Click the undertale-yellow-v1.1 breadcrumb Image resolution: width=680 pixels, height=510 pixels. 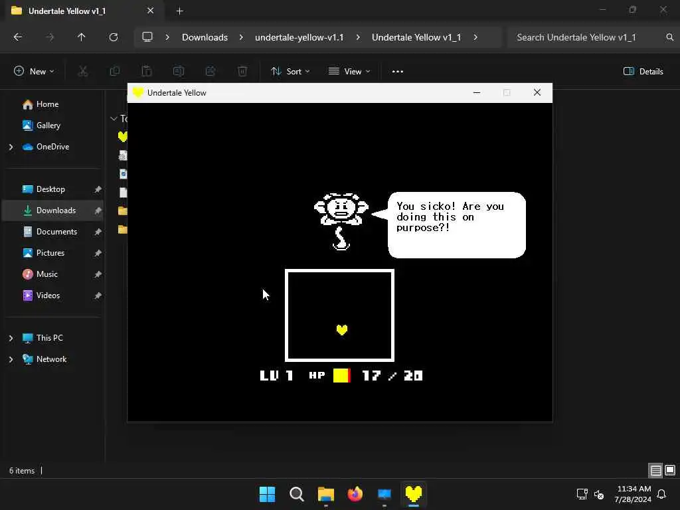pos(299,37)
